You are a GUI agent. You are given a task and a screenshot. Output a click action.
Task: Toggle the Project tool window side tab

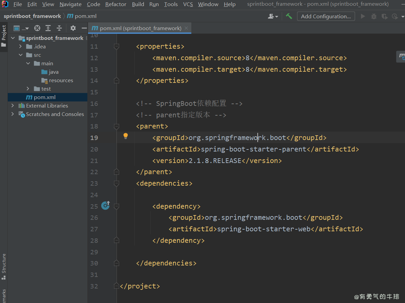(x=4, y=36)
